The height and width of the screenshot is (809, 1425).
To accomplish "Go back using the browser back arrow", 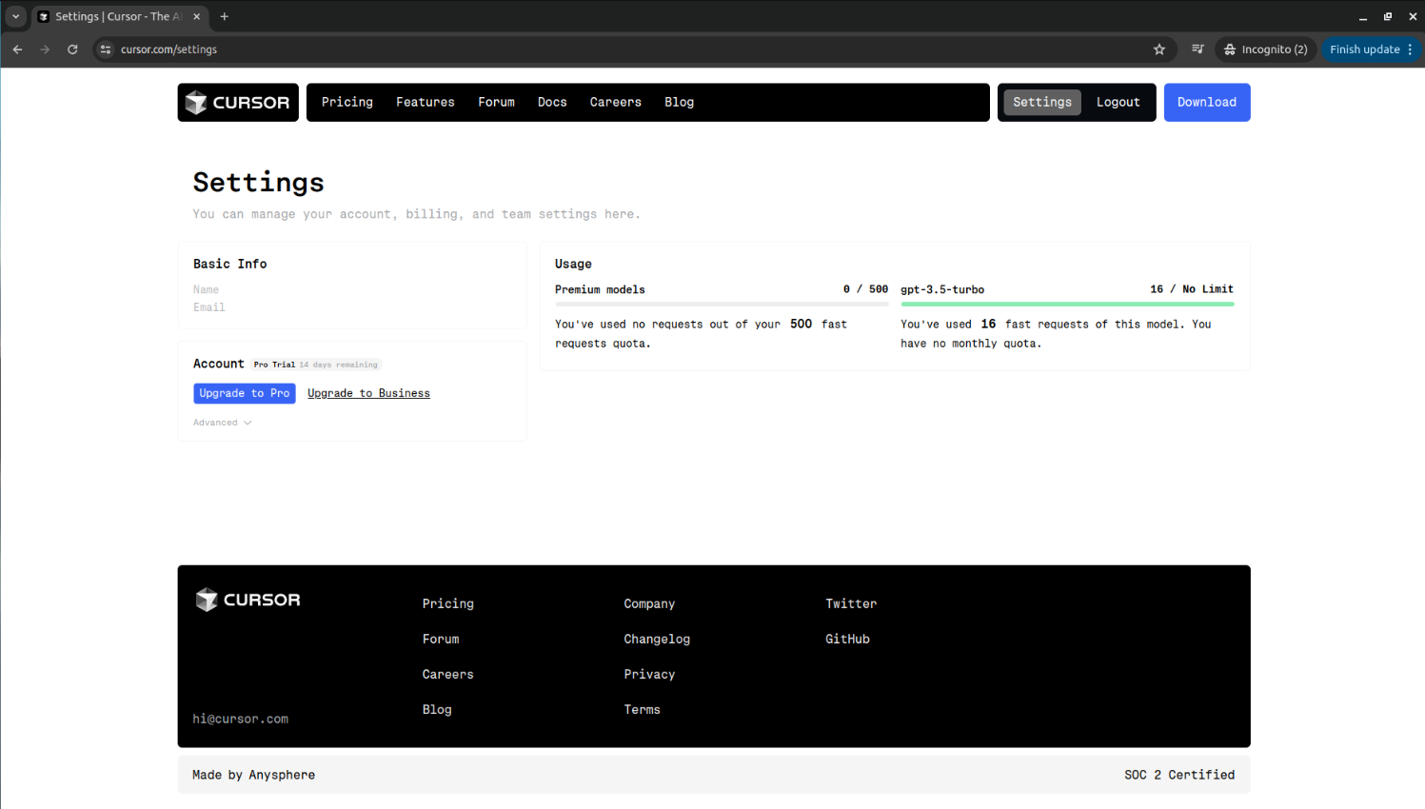I will [18, 49].
